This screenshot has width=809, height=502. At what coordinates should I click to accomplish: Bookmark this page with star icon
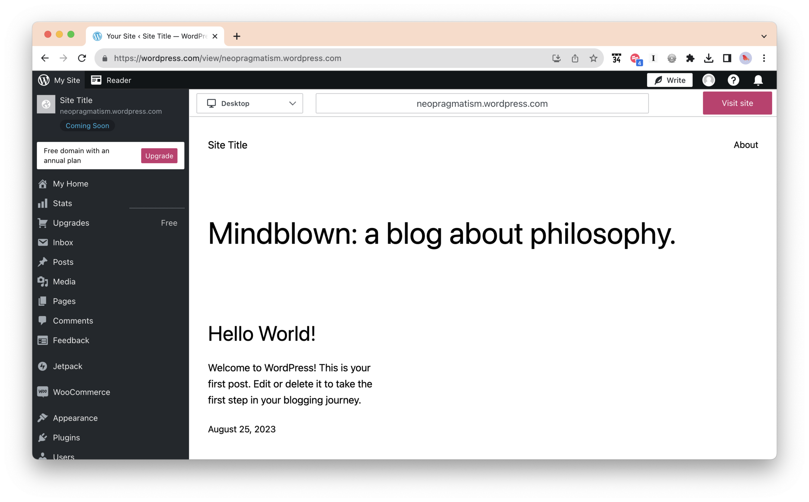tap(593, 58)
